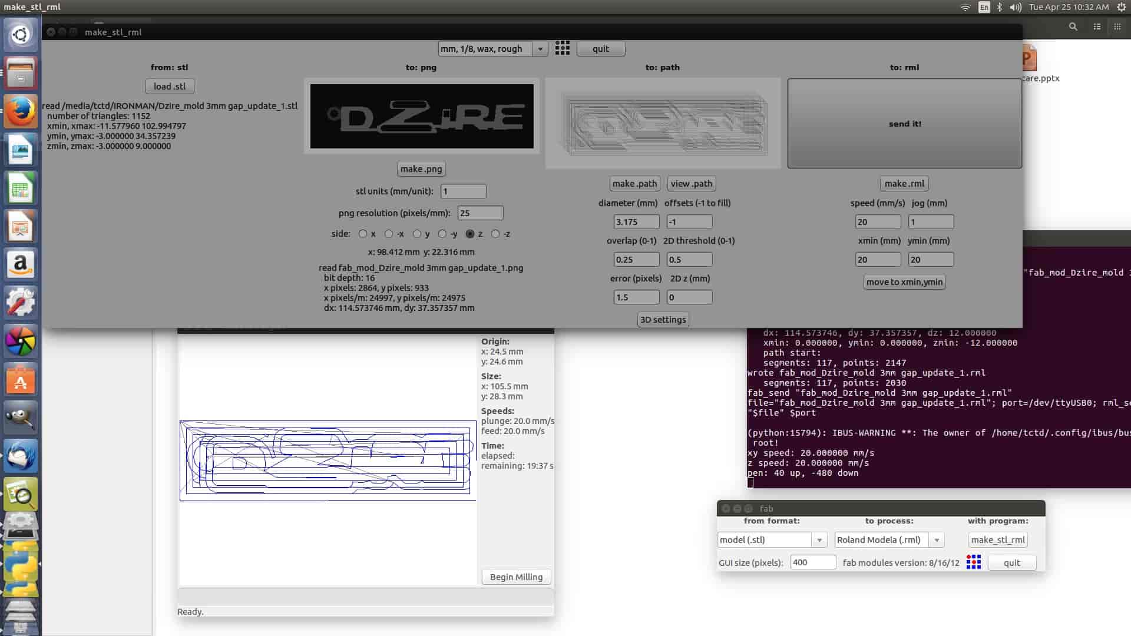Click the make .path button
This screenshot has width=1131, height=636.
(634, 184)
